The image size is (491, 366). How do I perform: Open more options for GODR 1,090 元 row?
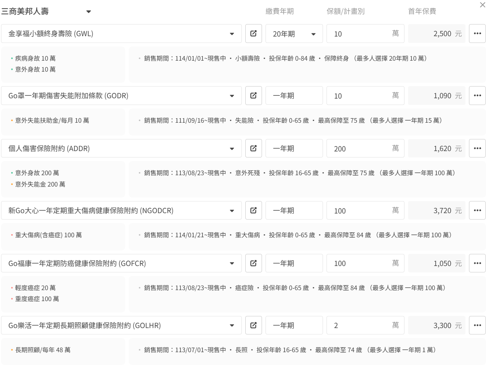[477, 96]
